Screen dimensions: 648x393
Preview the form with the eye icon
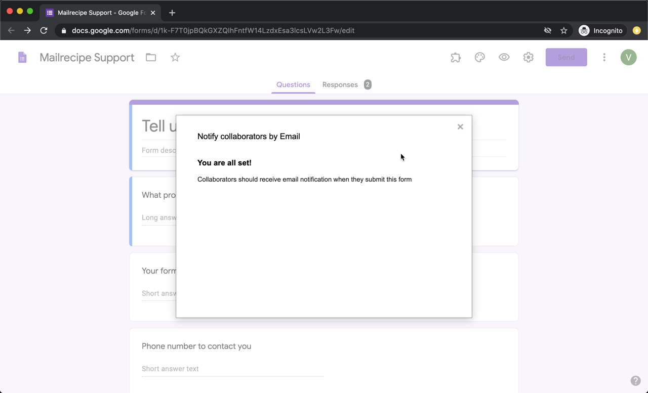(x=504, y=57)
